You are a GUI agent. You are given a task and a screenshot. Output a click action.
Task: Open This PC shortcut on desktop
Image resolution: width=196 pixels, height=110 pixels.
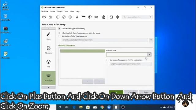tap(6, 6)
